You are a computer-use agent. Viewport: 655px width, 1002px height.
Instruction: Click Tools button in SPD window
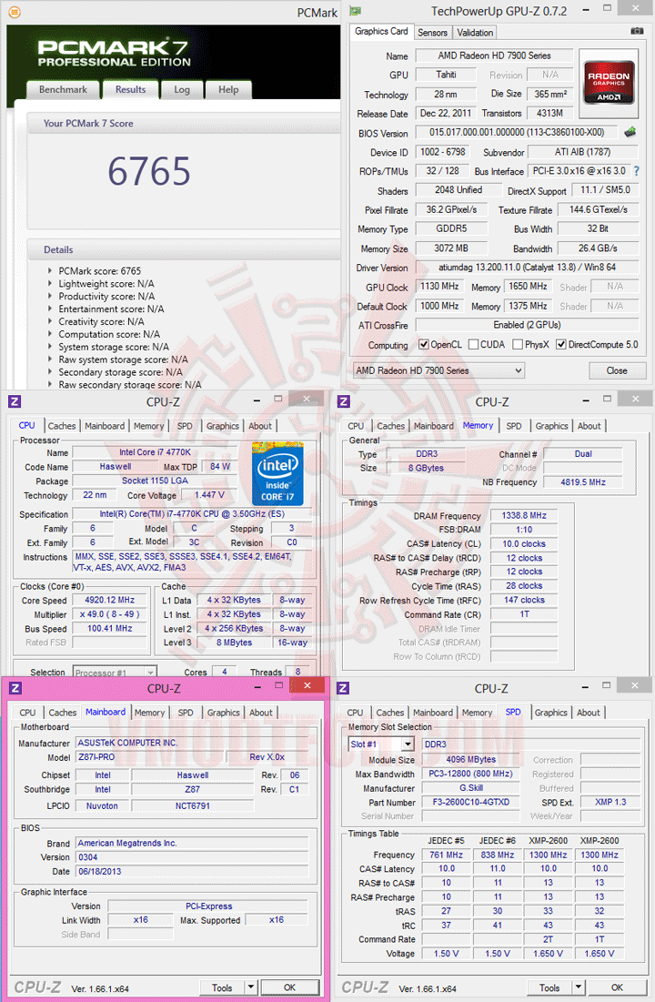tap(549, 987)
